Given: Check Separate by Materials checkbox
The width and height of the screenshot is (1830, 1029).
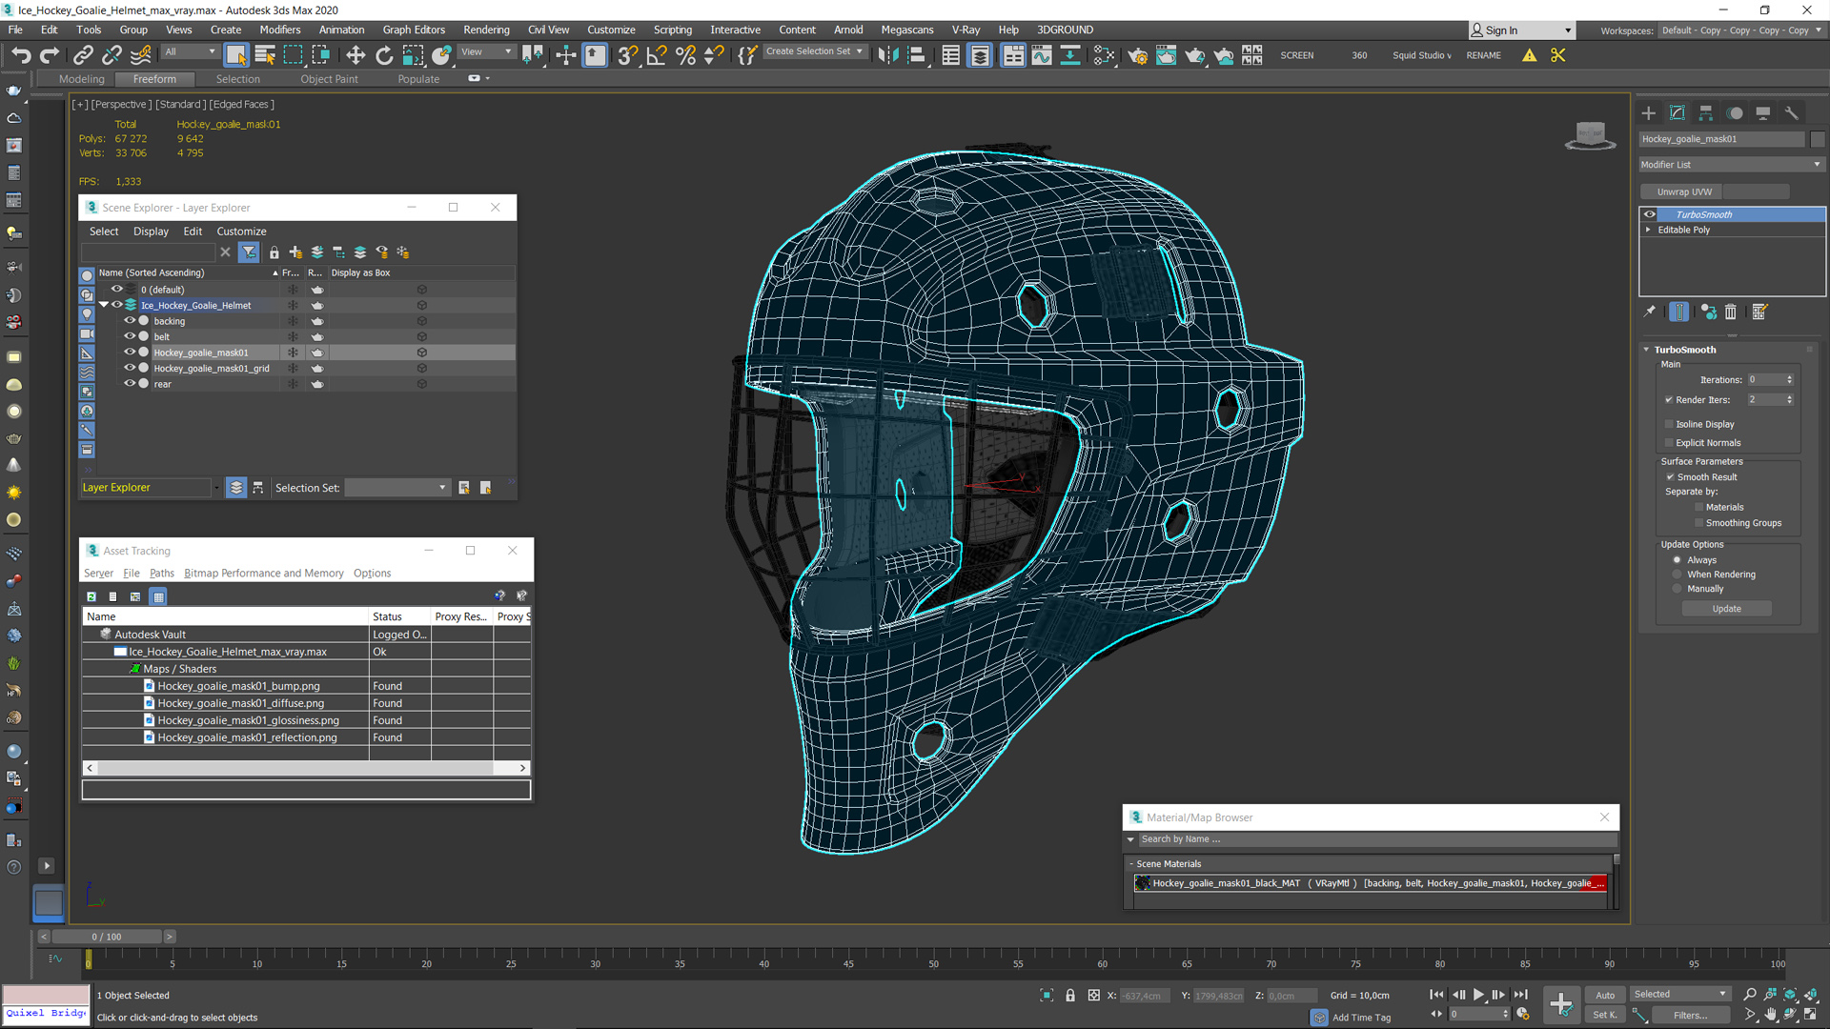Looking at the screenshot, I should point(1698,508).
